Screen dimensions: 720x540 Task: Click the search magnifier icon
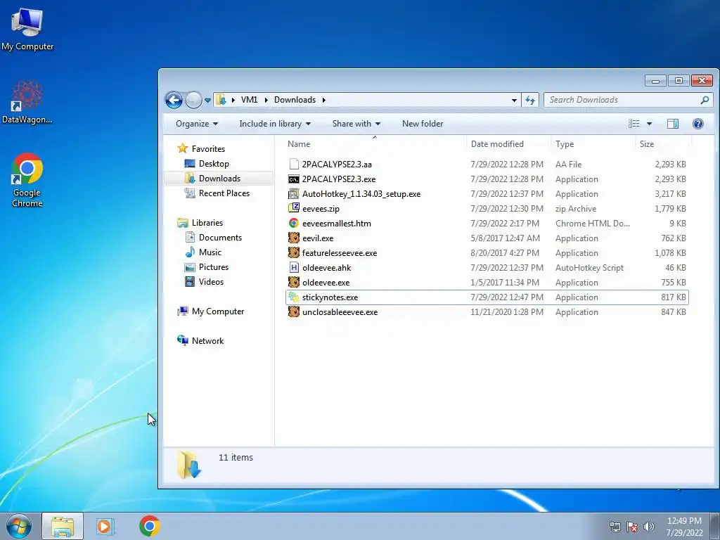705,100
